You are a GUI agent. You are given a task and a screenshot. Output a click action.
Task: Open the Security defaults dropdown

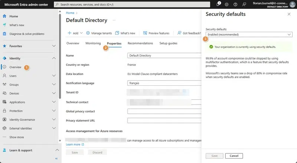249,34
